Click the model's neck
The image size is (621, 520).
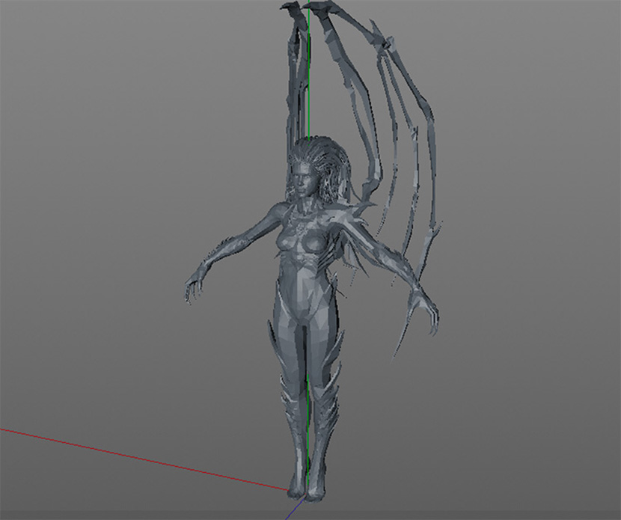tap(302, 201)
